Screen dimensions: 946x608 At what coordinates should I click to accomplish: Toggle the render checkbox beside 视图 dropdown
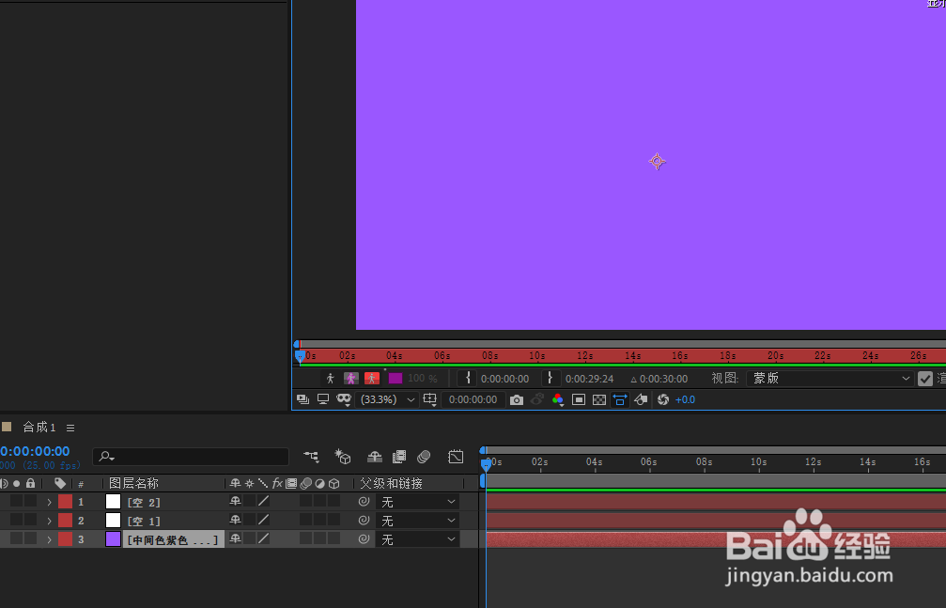pos(925,379)
